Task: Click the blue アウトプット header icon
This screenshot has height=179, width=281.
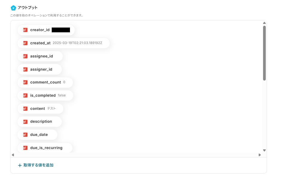Action: (13, 8)
